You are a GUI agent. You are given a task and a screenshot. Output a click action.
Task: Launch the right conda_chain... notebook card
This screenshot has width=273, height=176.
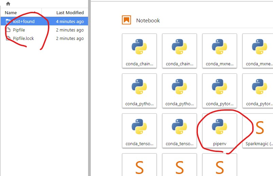click(x=180, y=51)
